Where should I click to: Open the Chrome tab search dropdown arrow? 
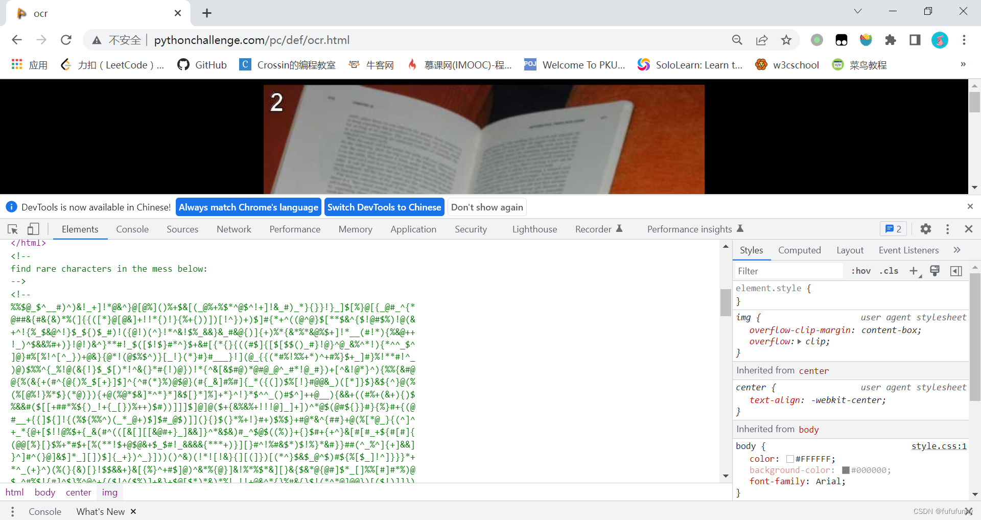click(x=857, y=11)
